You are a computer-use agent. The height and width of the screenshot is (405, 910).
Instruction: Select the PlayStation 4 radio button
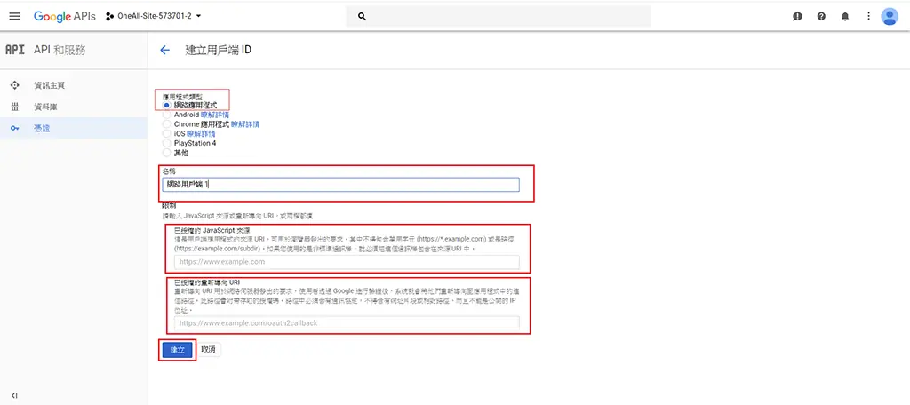167,143
